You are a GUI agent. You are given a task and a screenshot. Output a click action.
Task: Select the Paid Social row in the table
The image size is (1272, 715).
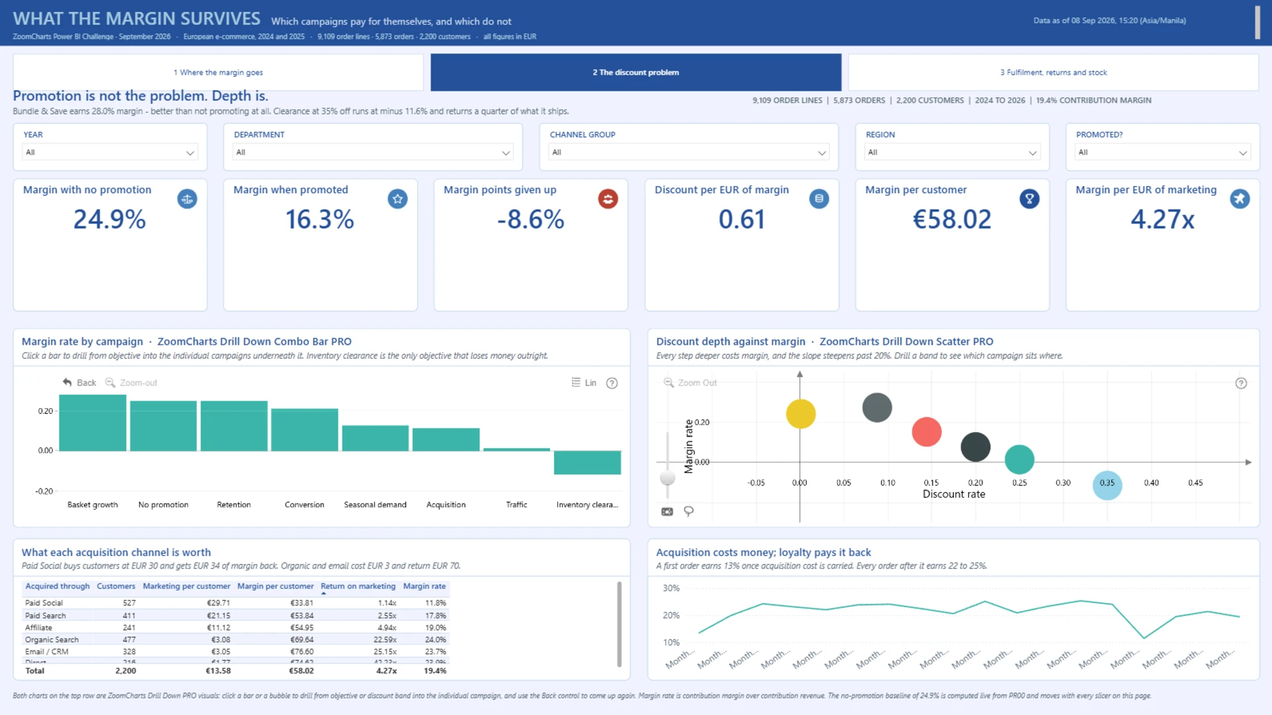235,603
